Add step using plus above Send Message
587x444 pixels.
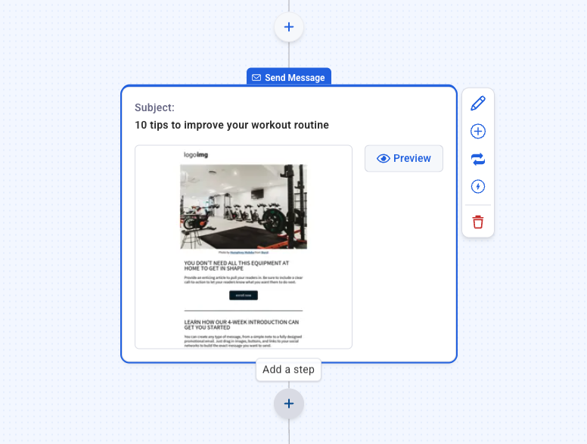pos(289,27)
